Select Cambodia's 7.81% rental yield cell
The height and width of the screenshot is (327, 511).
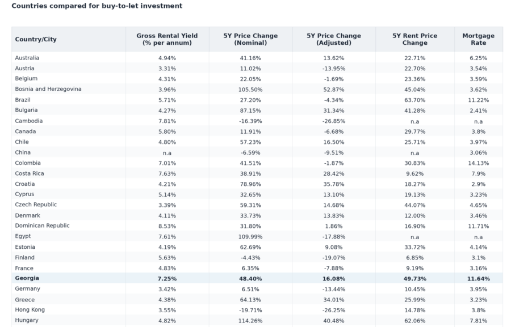click(x=167, y=121)
